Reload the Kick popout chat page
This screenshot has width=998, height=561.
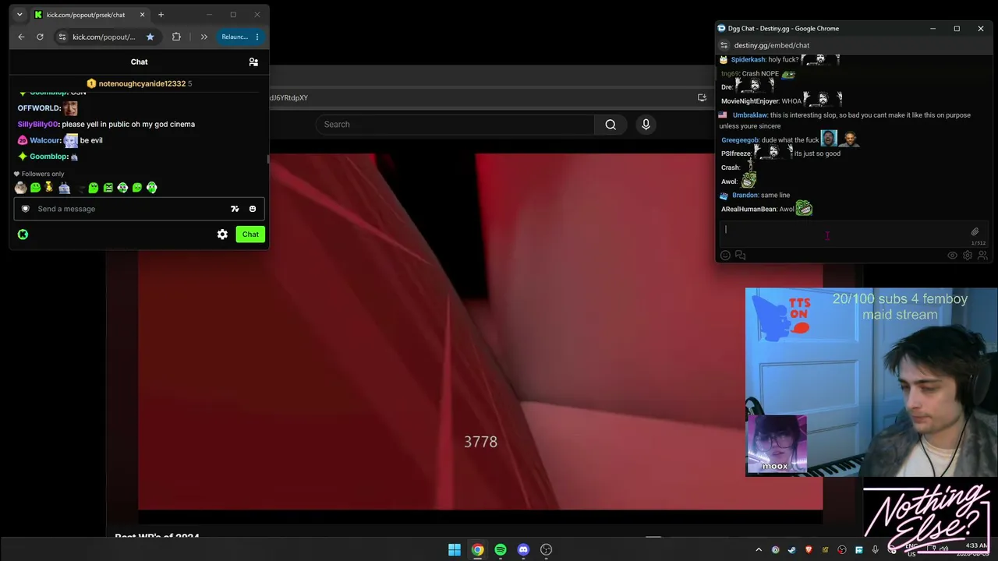pyautogui.click(x=40, y=37)
